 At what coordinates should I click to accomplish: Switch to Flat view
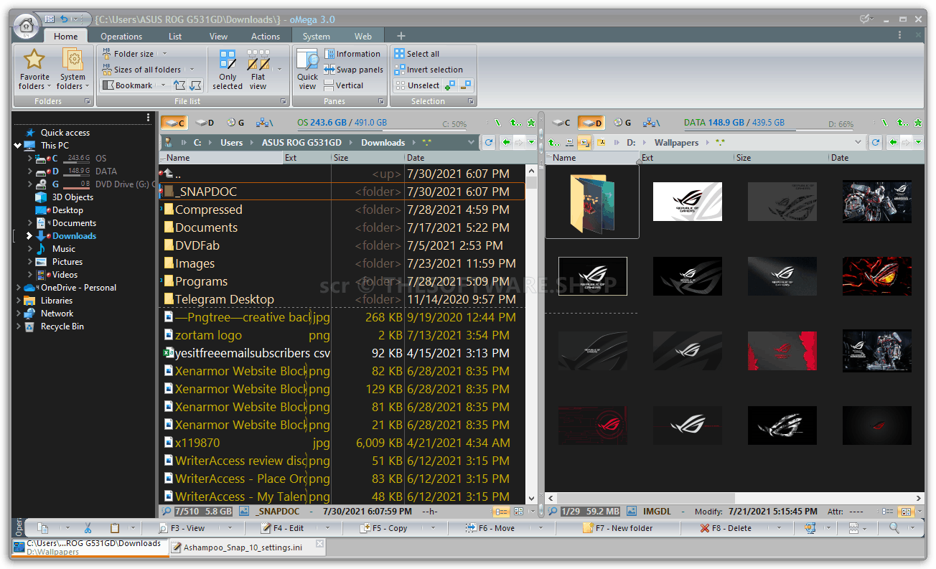(258, 70)
